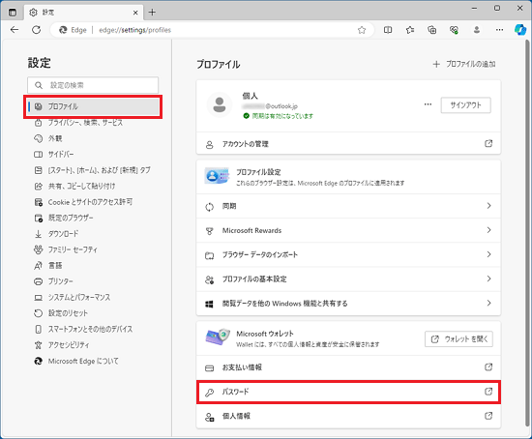The height and width of the screenshot is (439, 532).
Task: Click プロファイルの追加 button
Action: pyautogui.click(x=464, y=64)
